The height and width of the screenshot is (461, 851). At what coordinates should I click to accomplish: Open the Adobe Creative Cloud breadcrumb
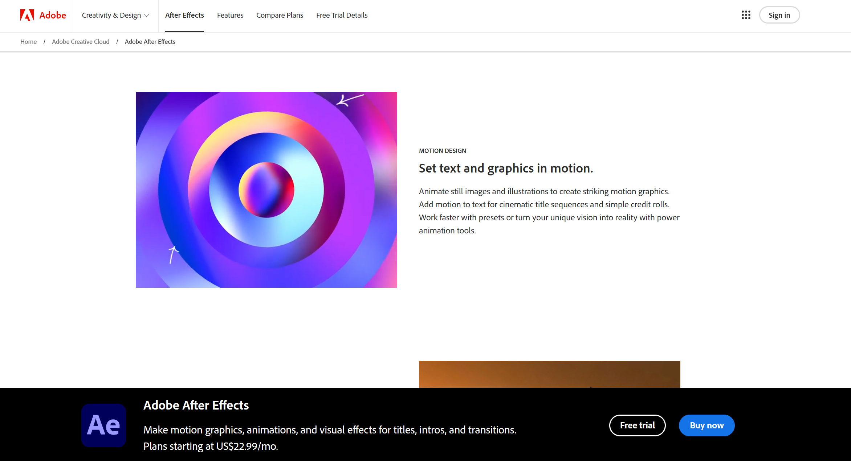[81, 42]
